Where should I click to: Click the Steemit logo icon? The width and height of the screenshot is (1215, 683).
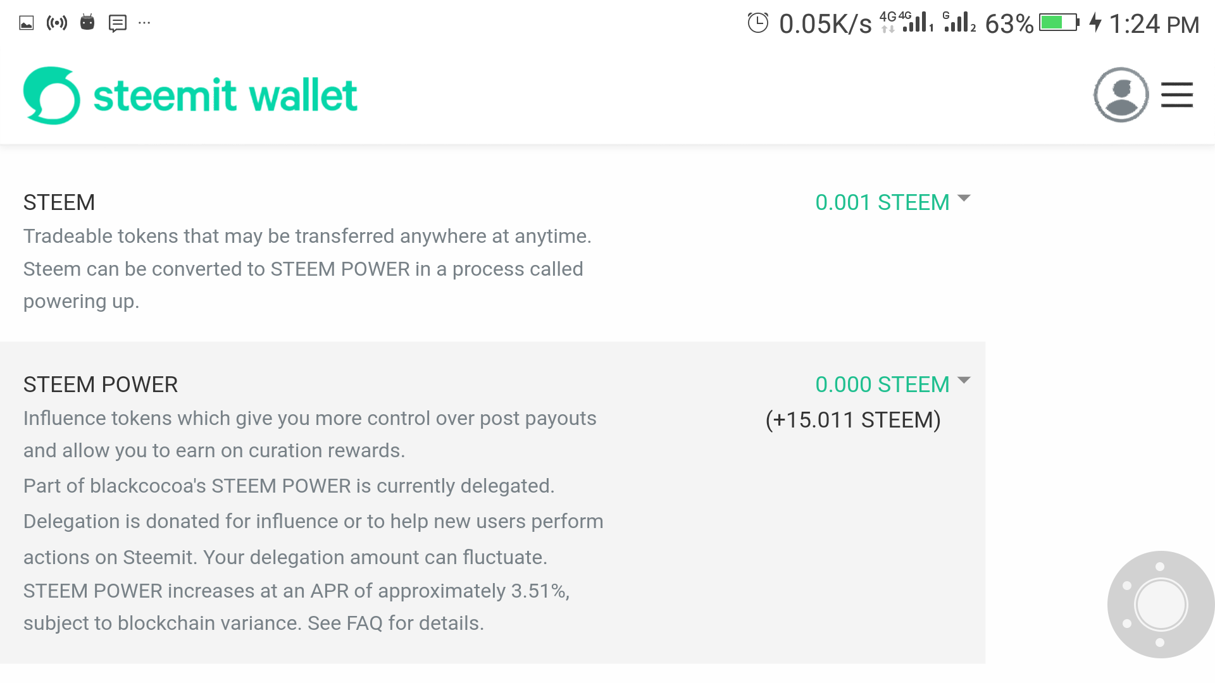point(51,95)
